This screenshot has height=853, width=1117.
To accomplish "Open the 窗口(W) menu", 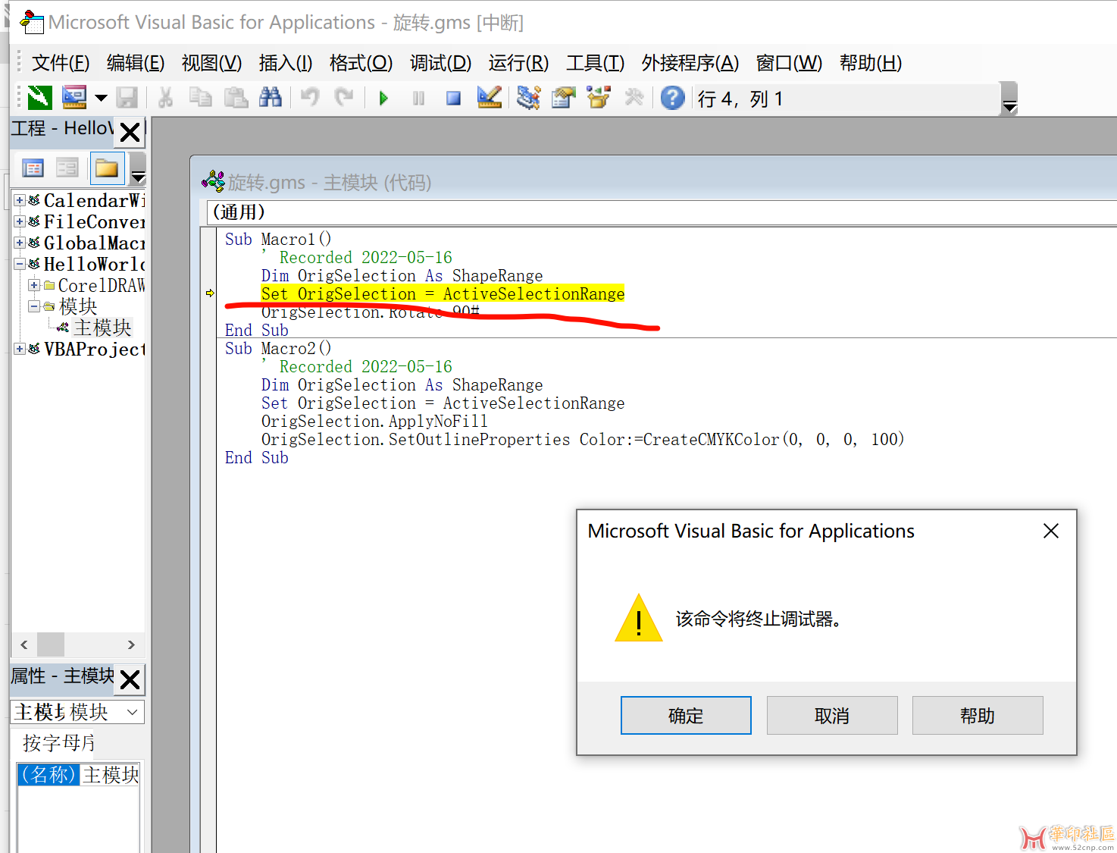I will 789,63.
